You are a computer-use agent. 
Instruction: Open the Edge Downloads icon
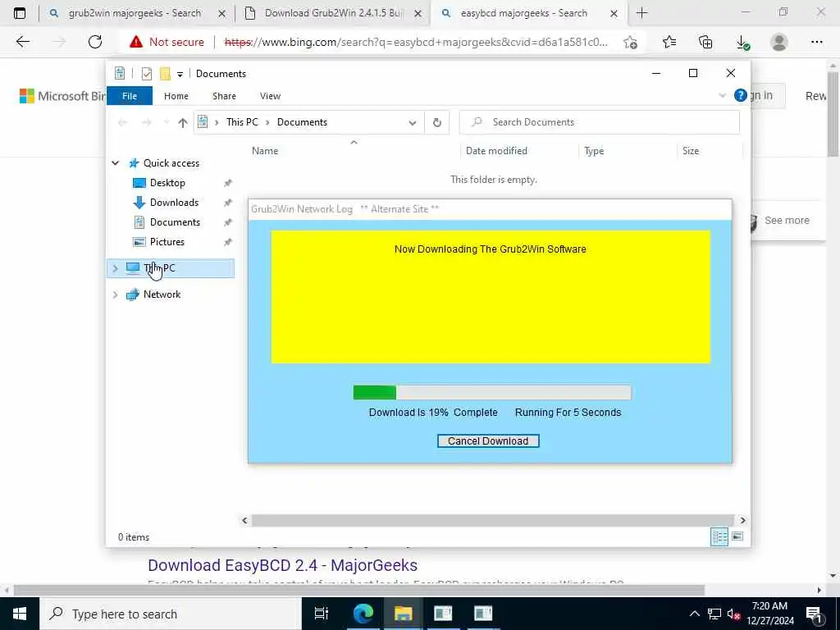coord(742,42)
